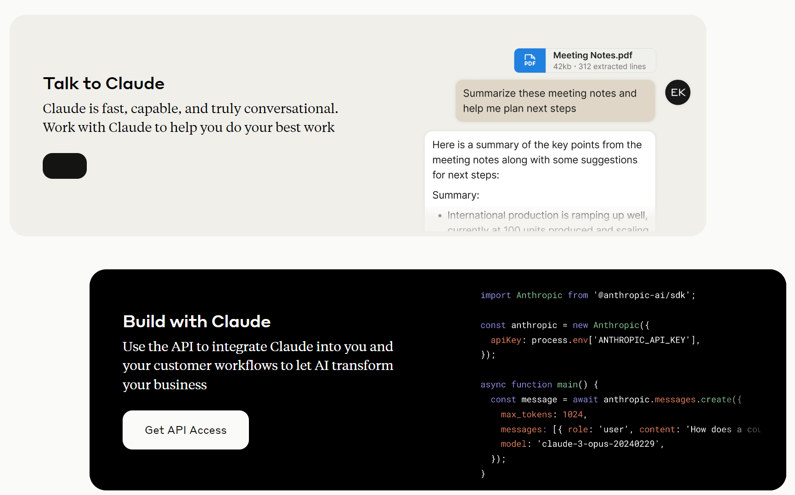Click the black button under Talk to Claude
The height and width of the screenshot is (495, 795).
click(65, 166)
